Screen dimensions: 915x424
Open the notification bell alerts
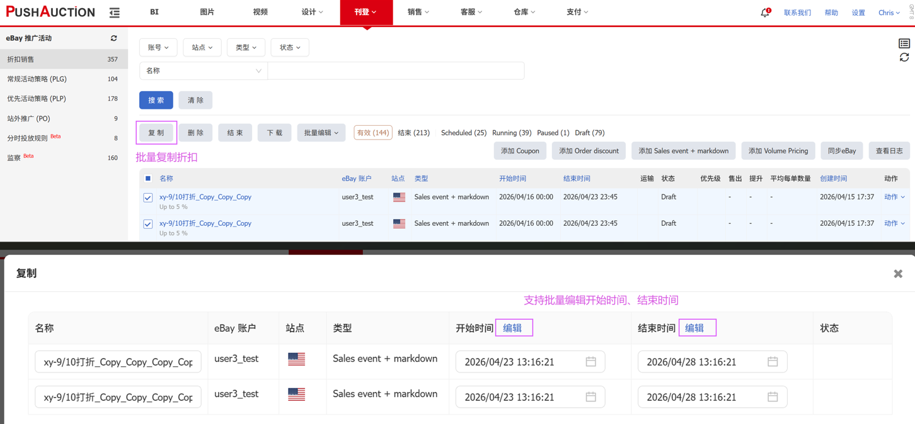[x=764, y=13]
